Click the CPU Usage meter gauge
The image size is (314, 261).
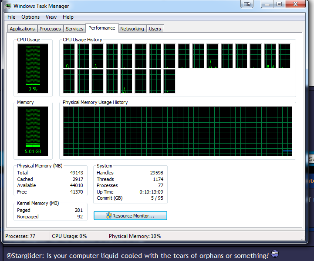coord(33,68)
